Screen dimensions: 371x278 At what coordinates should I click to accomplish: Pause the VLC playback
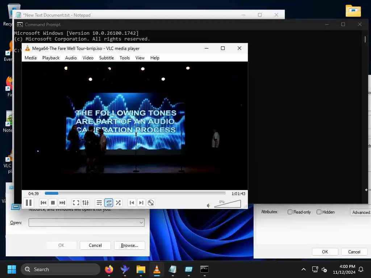click(29, 203)
